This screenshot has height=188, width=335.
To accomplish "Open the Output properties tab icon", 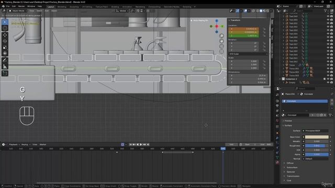I will (277, 106).
